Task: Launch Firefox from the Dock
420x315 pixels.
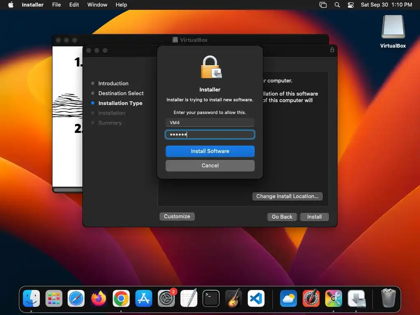Action: (x=98, y=299)
